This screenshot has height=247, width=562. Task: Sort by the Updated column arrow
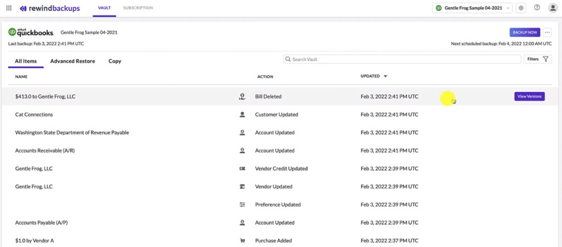click(x=386, y=76)
